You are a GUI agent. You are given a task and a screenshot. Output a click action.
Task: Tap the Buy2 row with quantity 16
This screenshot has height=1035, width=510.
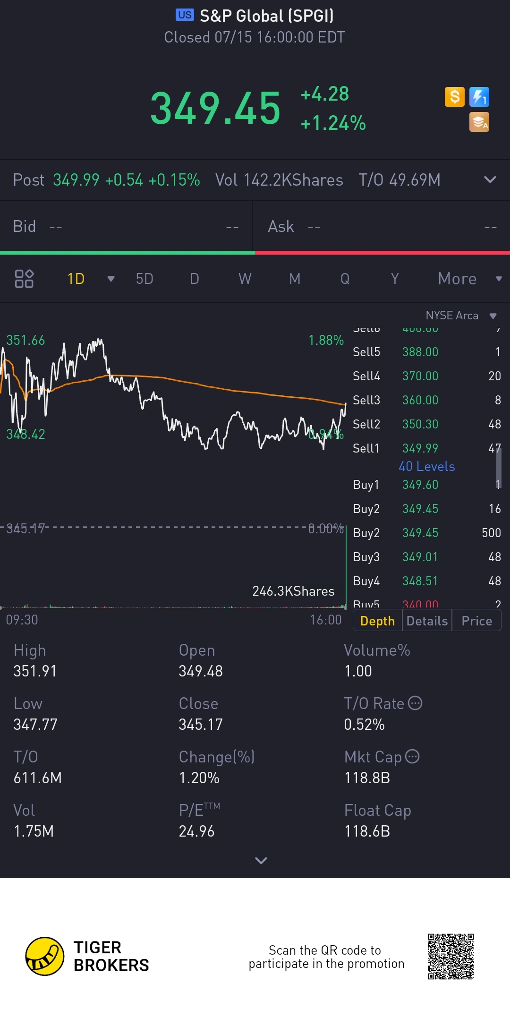point(427,509)
